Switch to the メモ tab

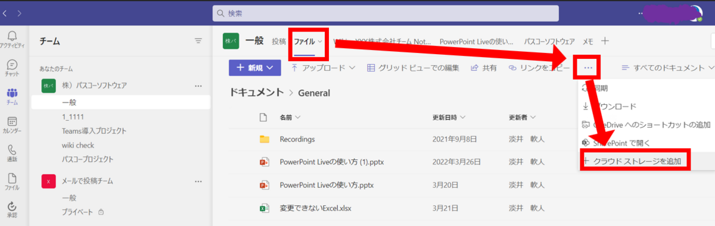(x=588, y=41)
